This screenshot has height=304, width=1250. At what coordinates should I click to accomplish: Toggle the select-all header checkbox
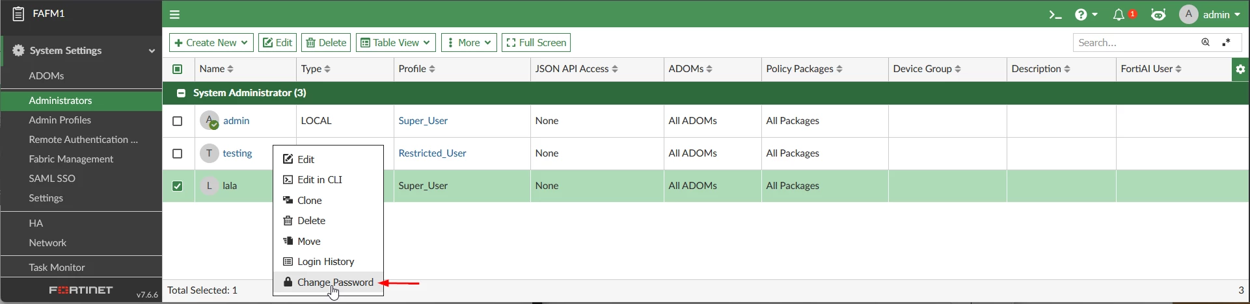pyautogui.click(x=178, y=69)
